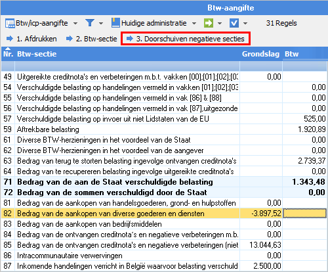
Task: Choose 3. Doorschuiven negatieve secties
Action: [186, 39]
